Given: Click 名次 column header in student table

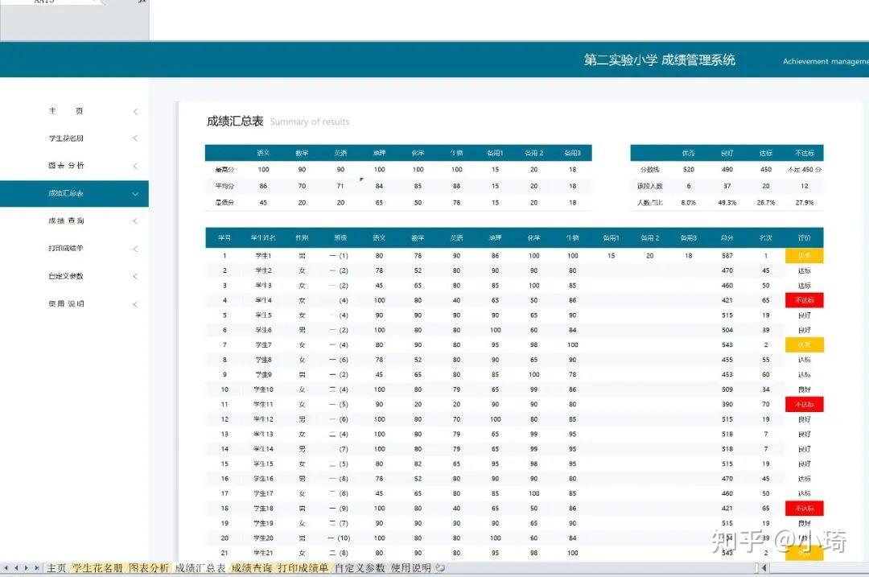Looking at the screenshot, I should tap(766, 237).
